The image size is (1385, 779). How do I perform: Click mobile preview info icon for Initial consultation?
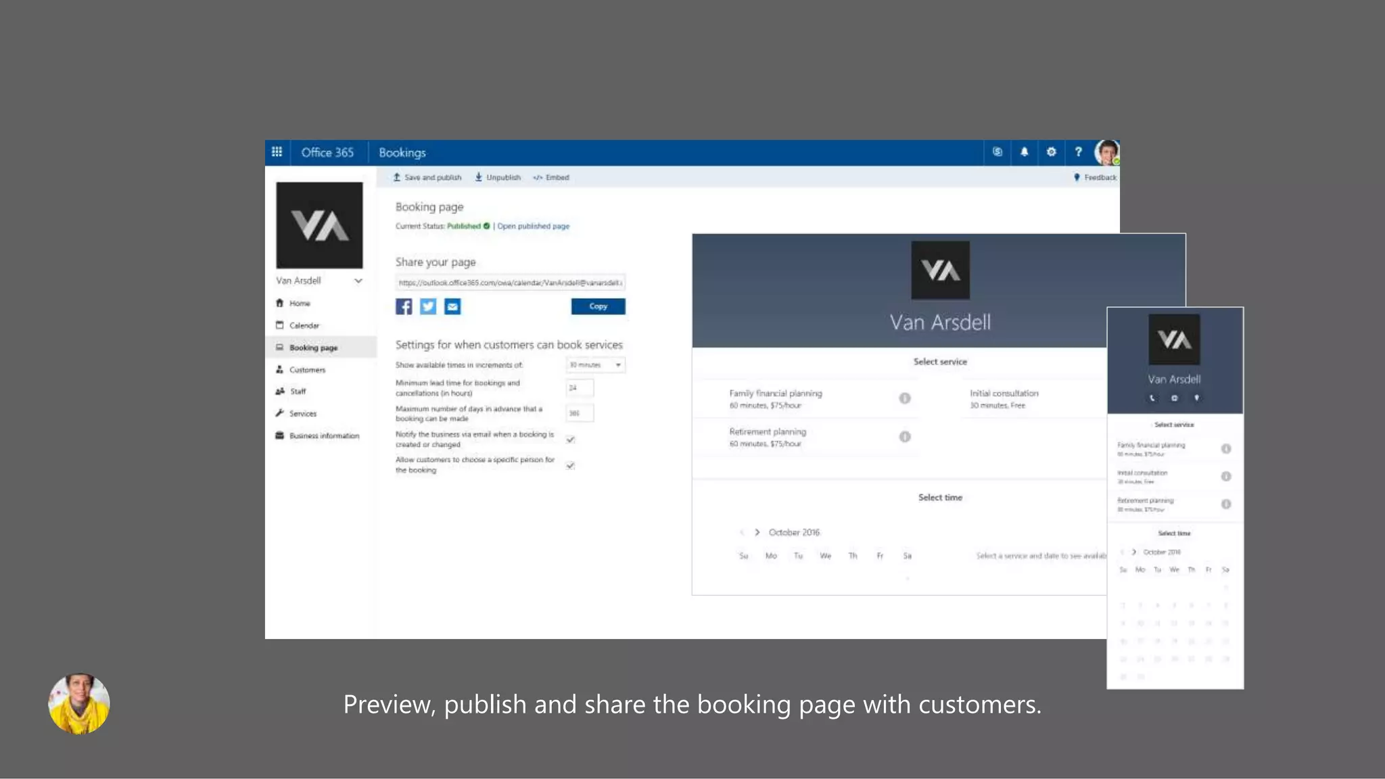pyautogui.click(x=1226, y=477)
